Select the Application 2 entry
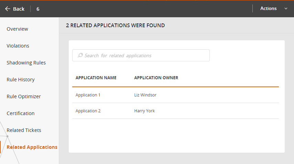The height and width of the screenshot is (164, 294). pyautogui.click(x=88, y=111)
